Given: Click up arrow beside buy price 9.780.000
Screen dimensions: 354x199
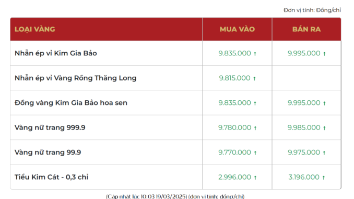Looking at the screenshot, I should (255, 128).
